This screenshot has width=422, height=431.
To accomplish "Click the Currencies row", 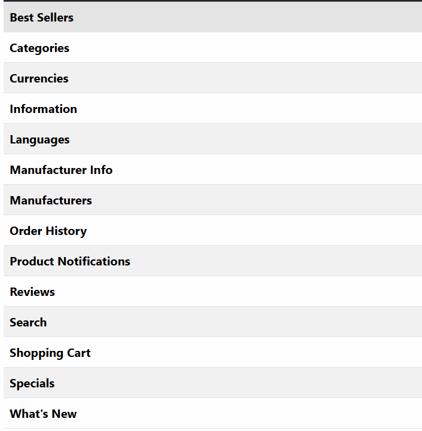I will click(213, 78).
